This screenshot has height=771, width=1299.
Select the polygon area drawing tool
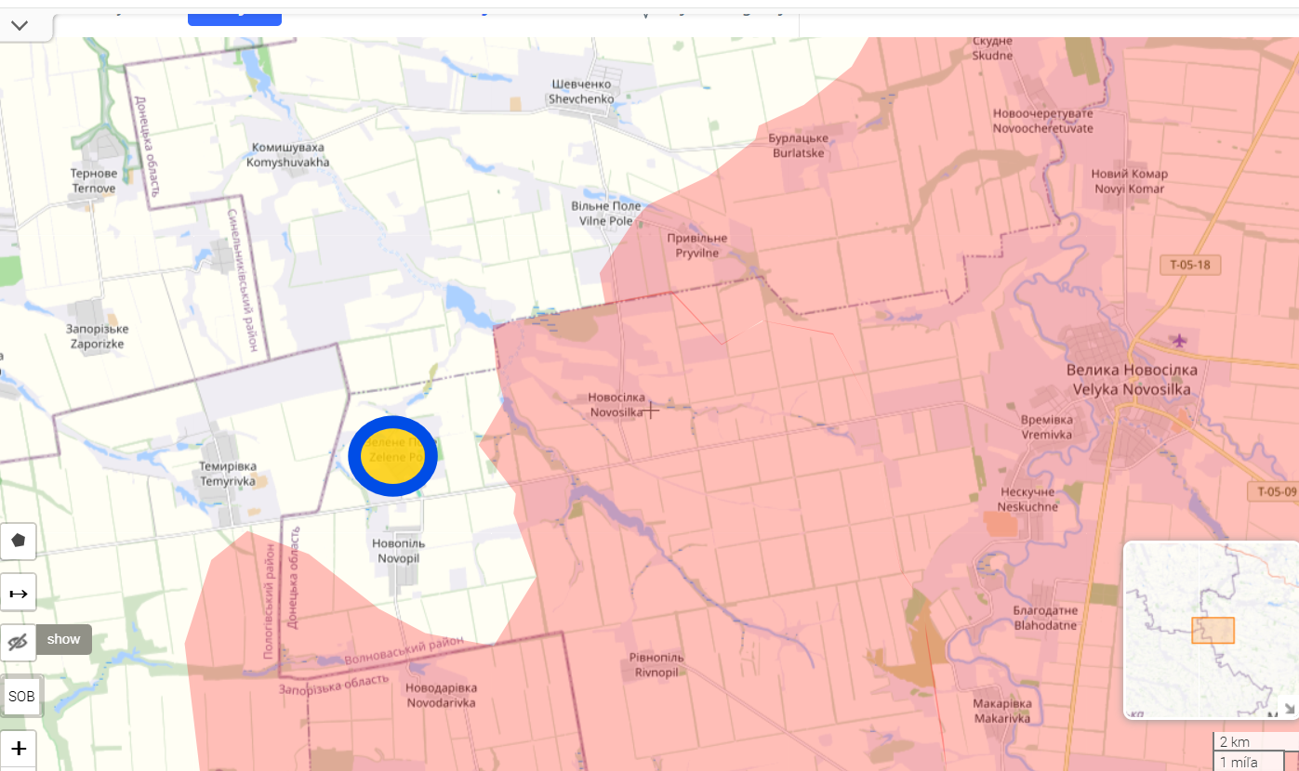click(x=18, y=541)
